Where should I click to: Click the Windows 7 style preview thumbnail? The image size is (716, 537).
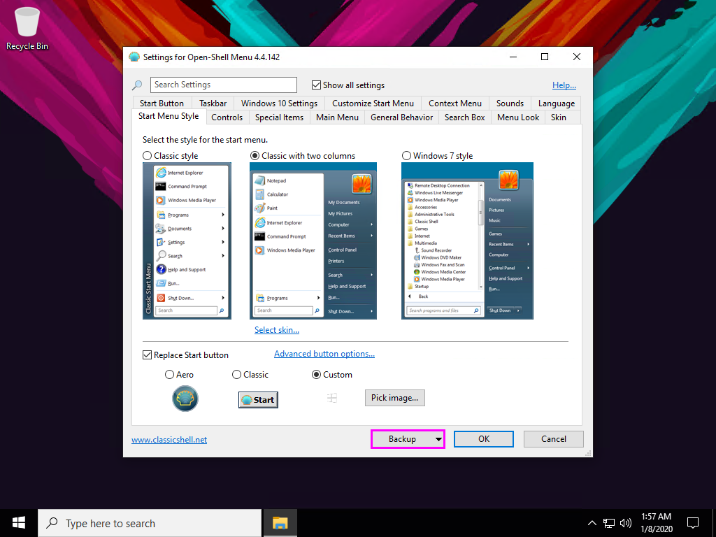point(467,241)
